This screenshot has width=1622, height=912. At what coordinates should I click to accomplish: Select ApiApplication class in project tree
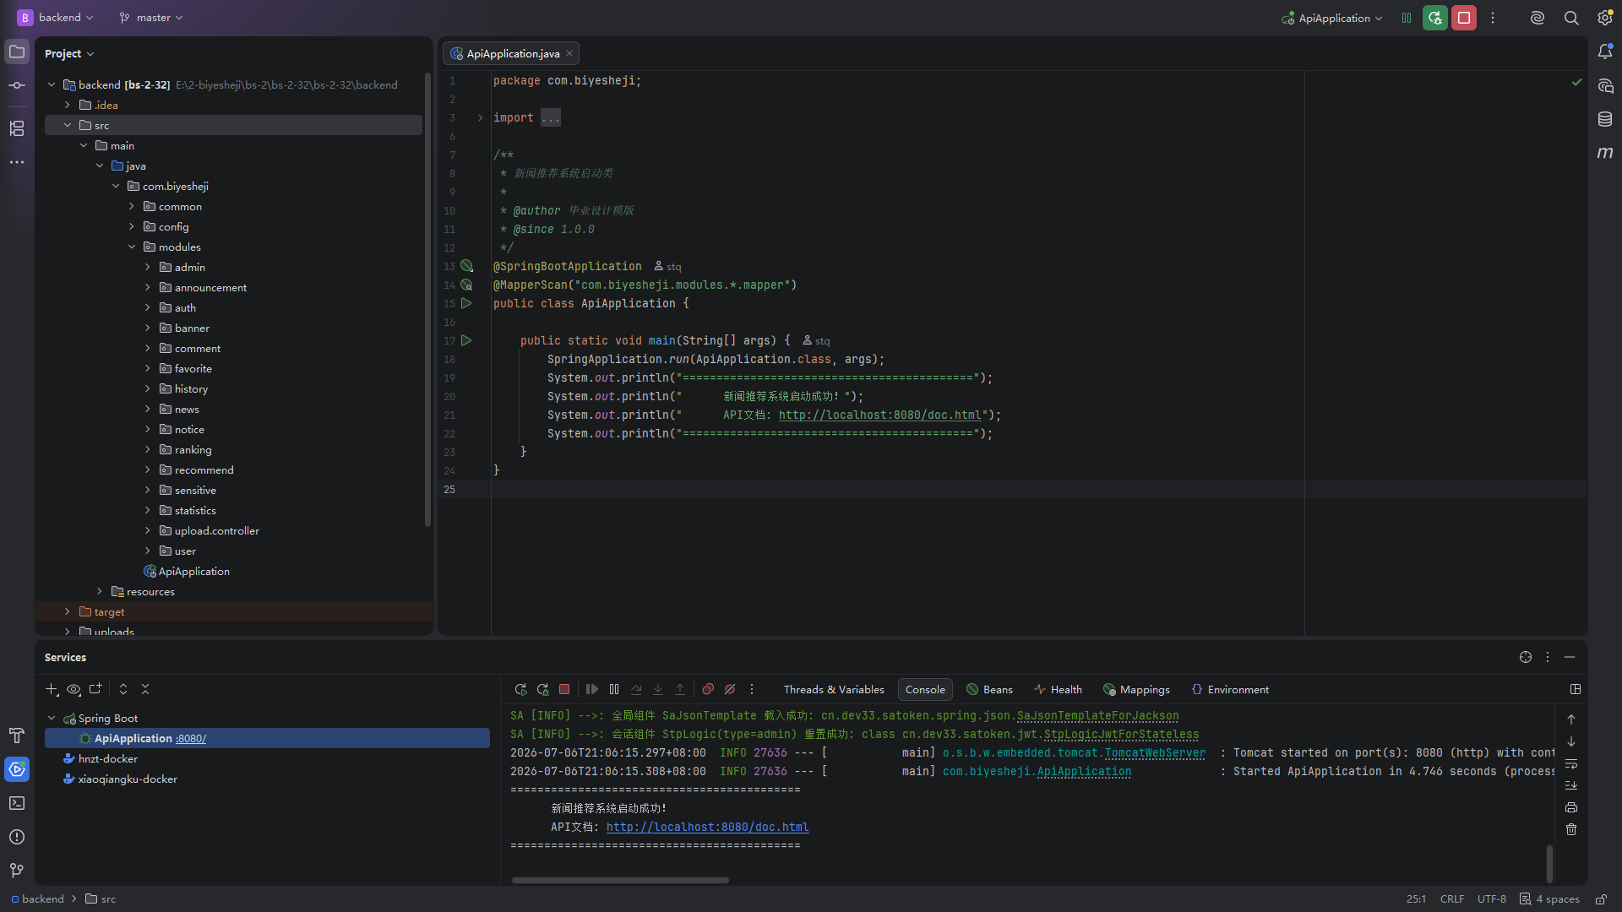click(x=193, y=571)
